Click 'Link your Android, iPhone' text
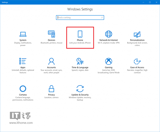 80,43
